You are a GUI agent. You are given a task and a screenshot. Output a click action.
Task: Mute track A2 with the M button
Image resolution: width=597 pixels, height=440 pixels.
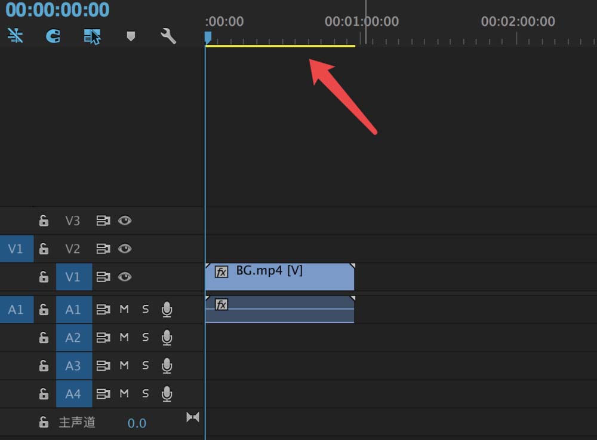coord(124,337)
